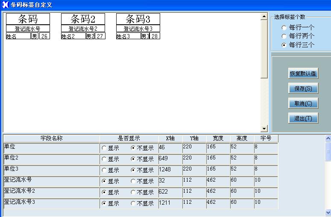
Task: Set 单位3 row to 显示
Action: click(x=104, y=170)
